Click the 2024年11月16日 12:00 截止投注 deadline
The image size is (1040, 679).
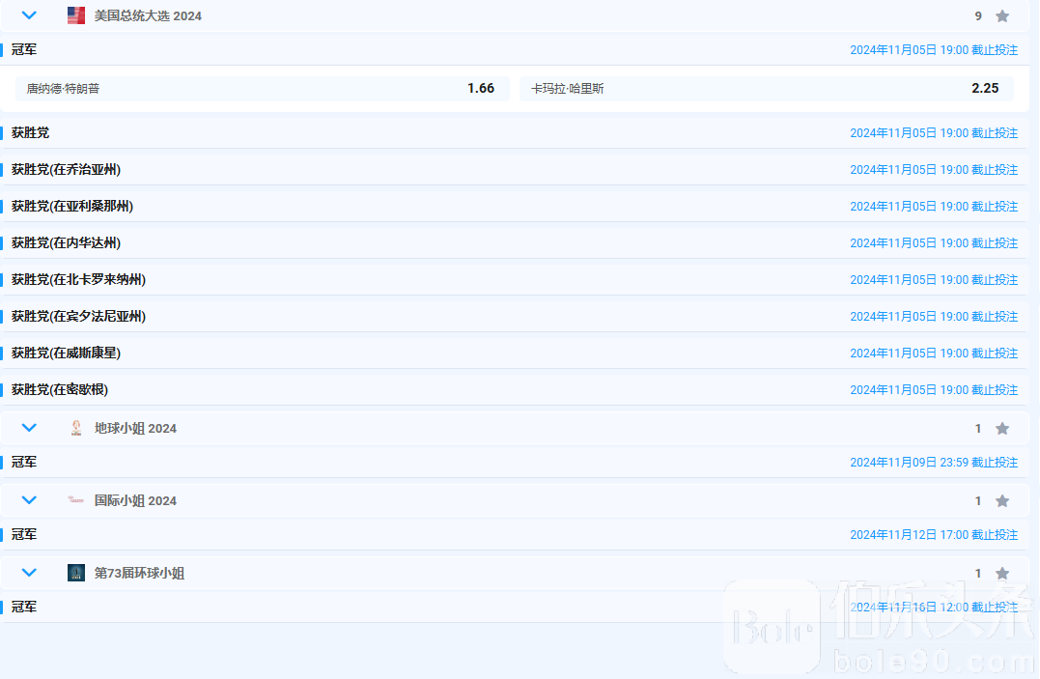(934, 607)
